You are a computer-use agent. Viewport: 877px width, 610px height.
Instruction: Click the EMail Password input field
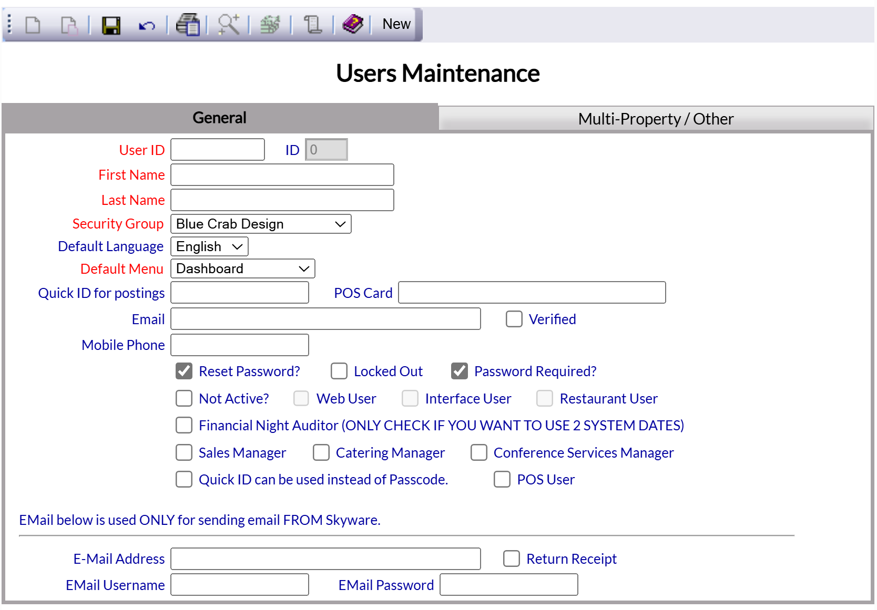(509, 585)
